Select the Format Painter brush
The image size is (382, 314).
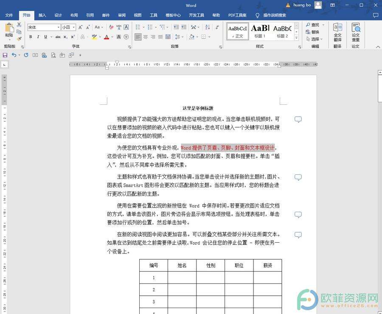coord(19,39)
